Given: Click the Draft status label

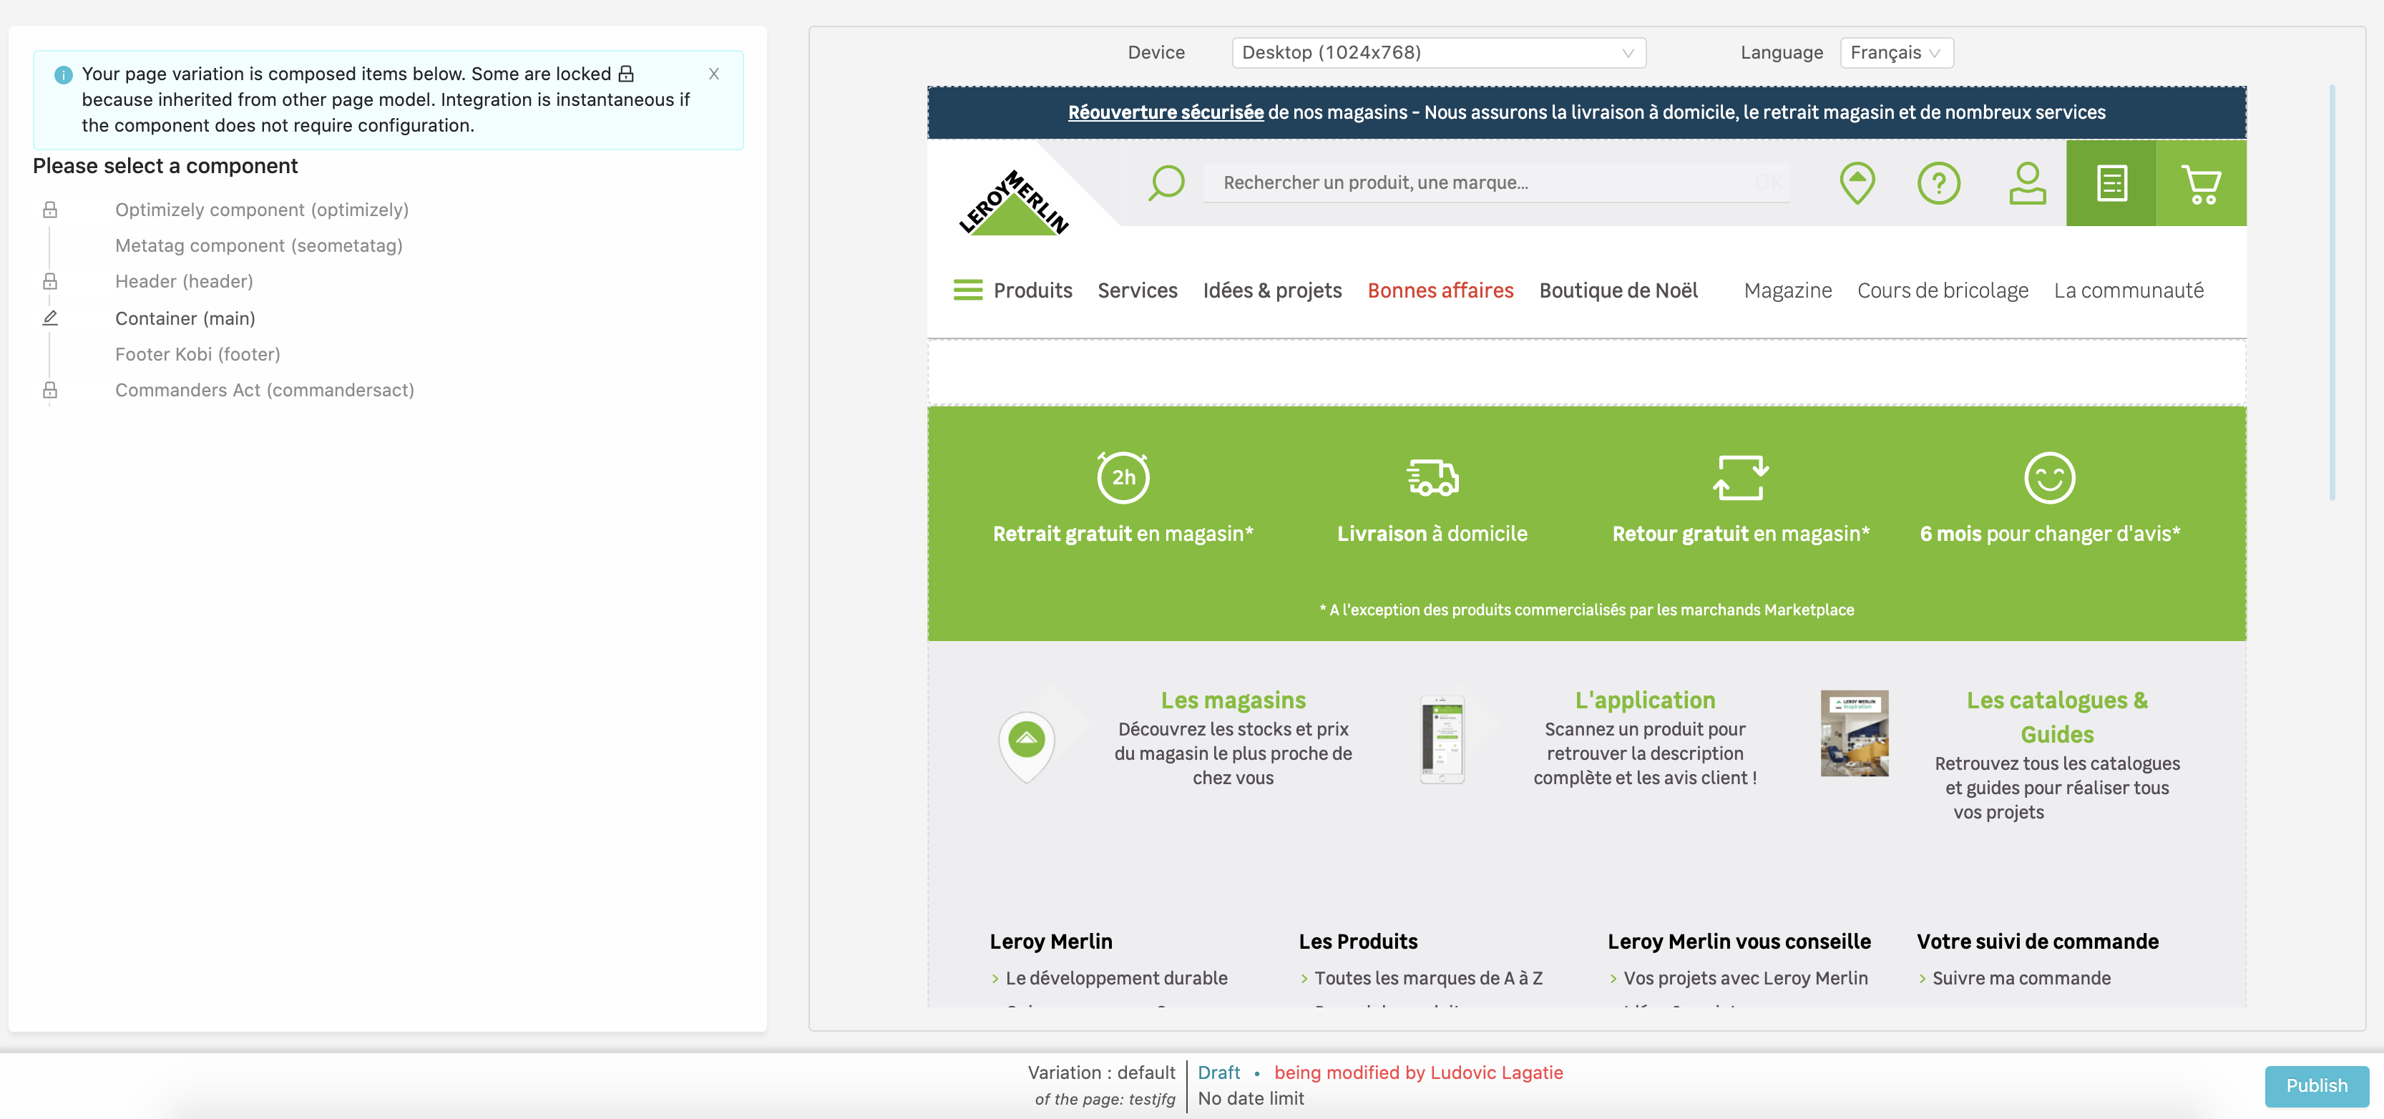Looking at the screenshot, I should tap(1218, 1072).
